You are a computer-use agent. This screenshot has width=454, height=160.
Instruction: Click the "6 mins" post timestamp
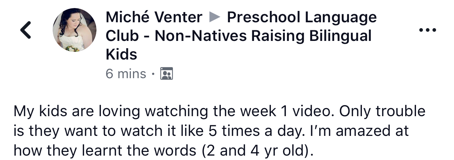[x=125, y=74]
